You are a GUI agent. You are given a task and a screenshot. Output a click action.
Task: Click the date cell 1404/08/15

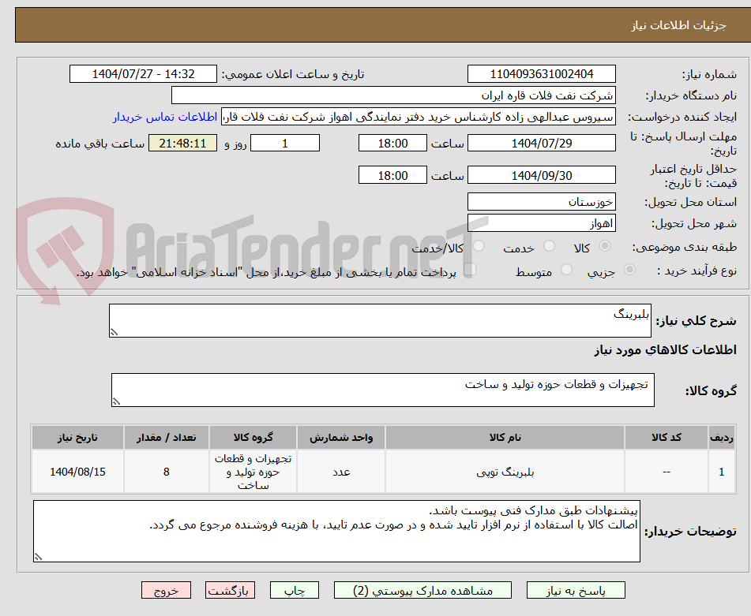click(x=77, y=472)
